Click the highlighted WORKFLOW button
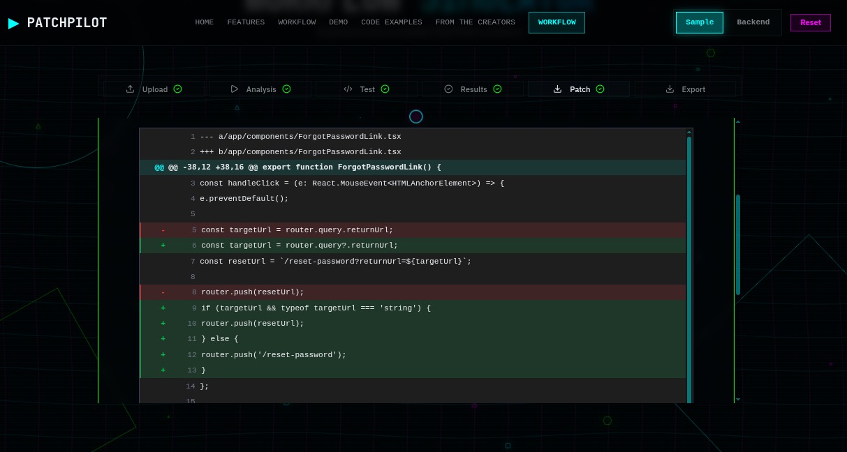 coord(557,22)
